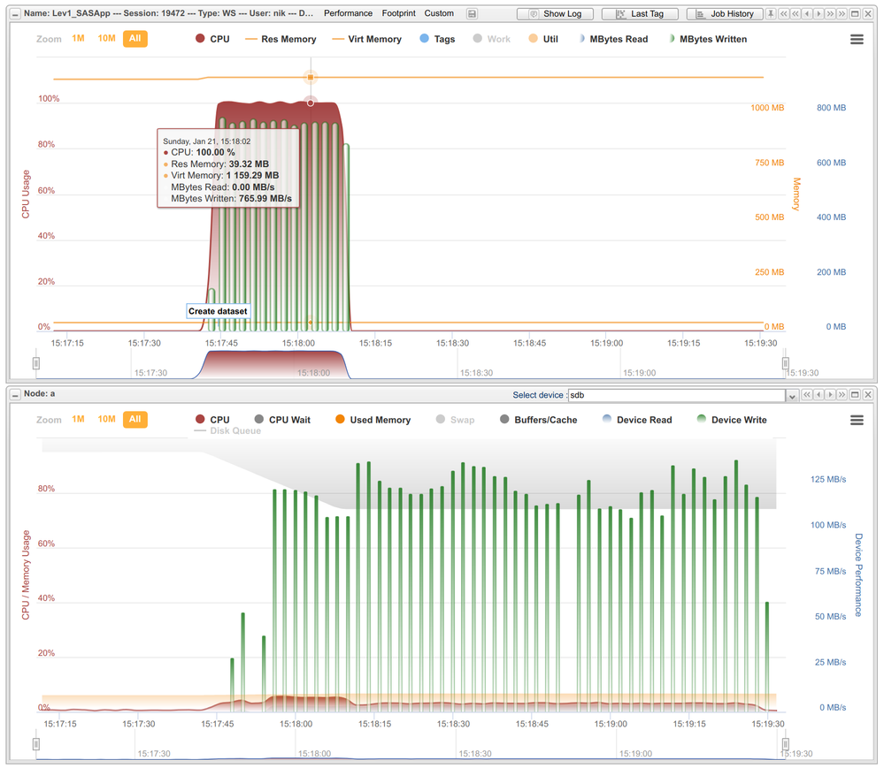Toggle Device Write series in node legend
Viewport: 884px width, 768px height.
(732, 420)
